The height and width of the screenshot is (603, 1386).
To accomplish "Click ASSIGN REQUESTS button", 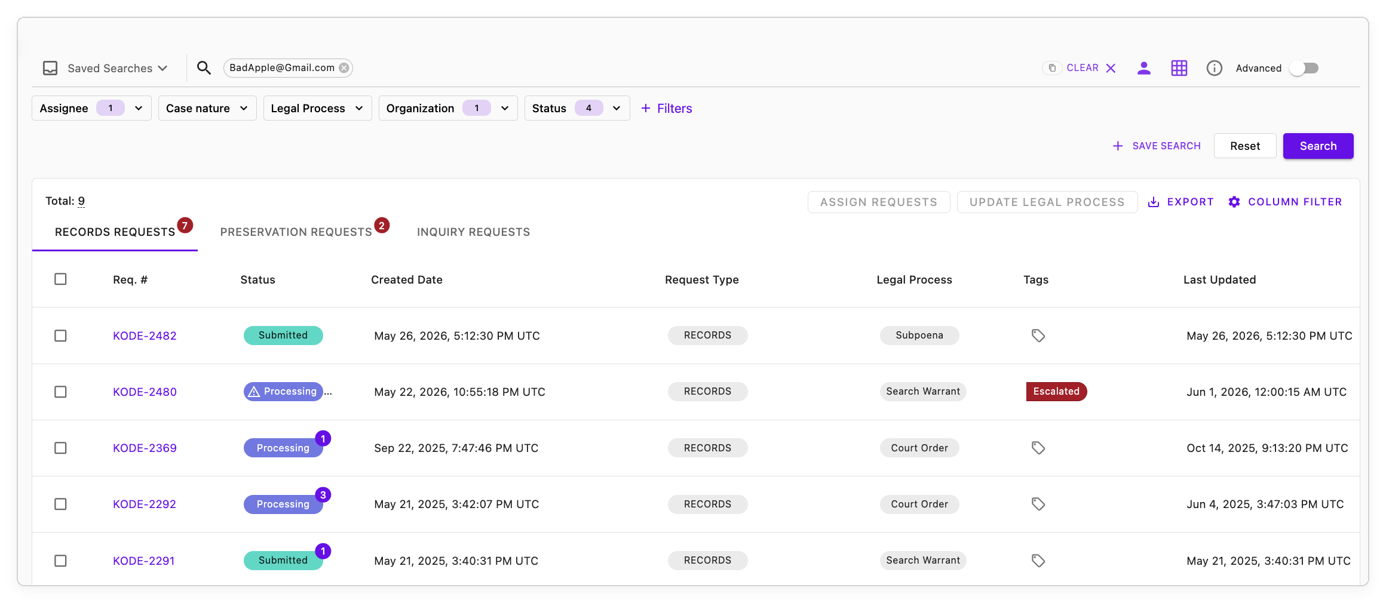I will pos(879,202).
